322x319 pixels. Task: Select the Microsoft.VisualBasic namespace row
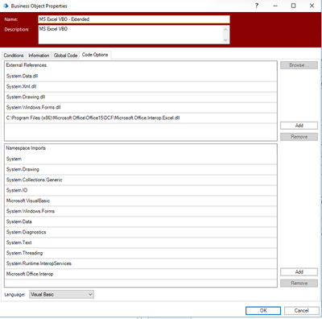tap(141, 201)
